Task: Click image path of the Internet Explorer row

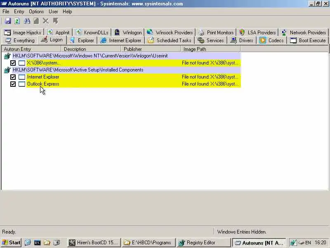Action: pos(210,77)
